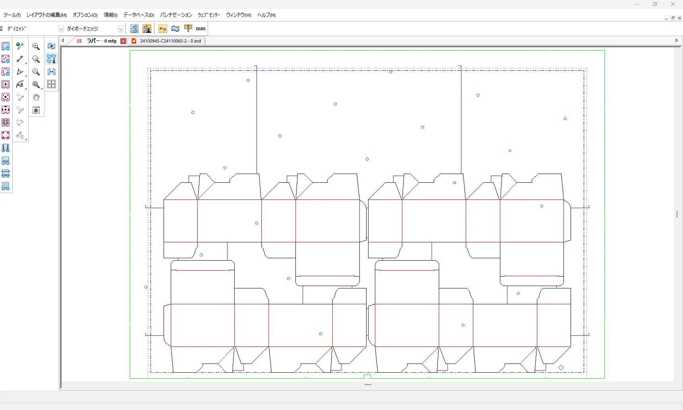Viewport: 683px width, 410px height.
Task: Click the add design to layout icon
Action: coord(51,46)
